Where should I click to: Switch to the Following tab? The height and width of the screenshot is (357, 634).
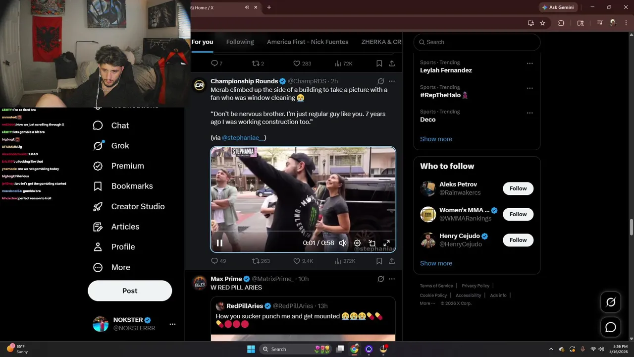coord(240,42)
